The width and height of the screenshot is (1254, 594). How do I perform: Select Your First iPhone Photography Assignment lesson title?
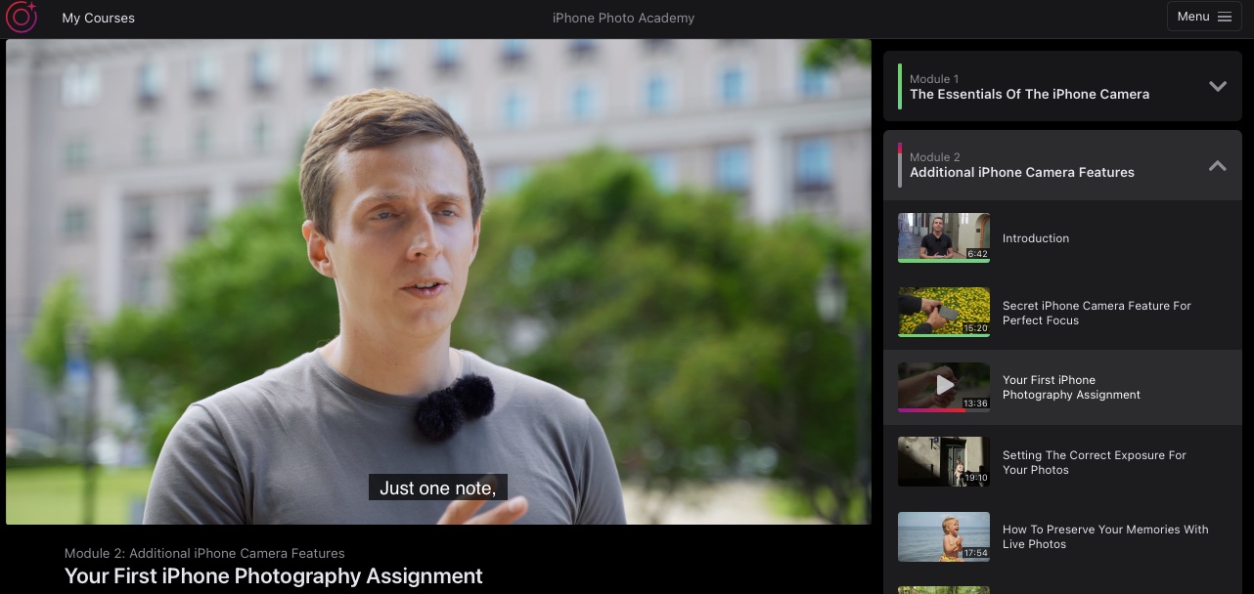1071,387
